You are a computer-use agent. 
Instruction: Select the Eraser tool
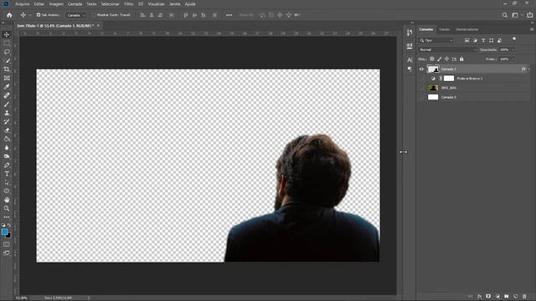point(7,130)
